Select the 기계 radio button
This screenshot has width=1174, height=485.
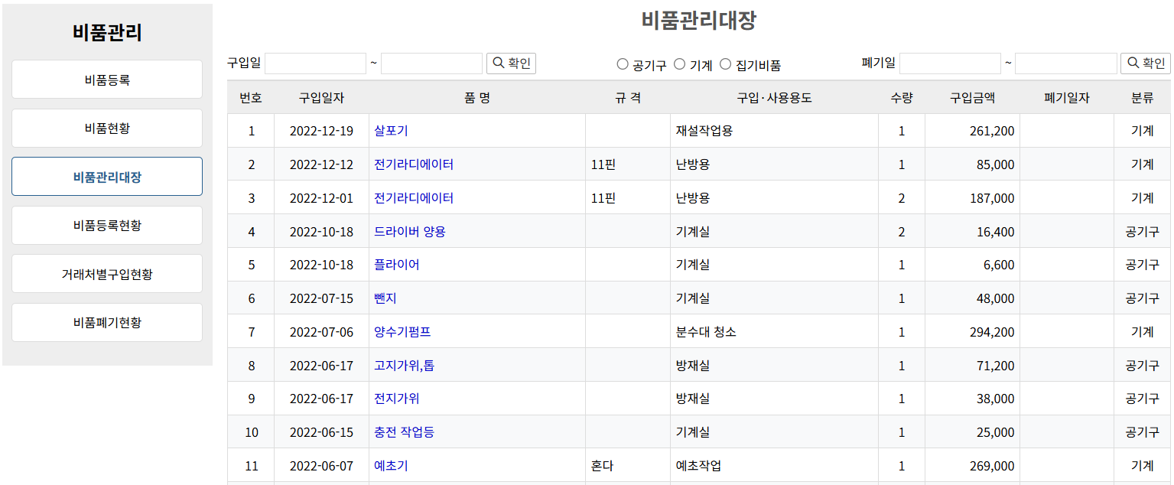[x=679, y=65]
